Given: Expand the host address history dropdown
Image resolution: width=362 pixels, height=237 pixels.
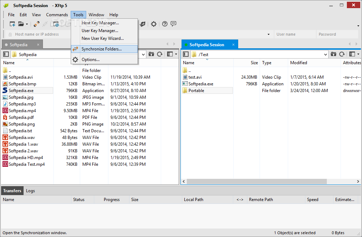Looking at the screenshot, I should coord(268,34).
